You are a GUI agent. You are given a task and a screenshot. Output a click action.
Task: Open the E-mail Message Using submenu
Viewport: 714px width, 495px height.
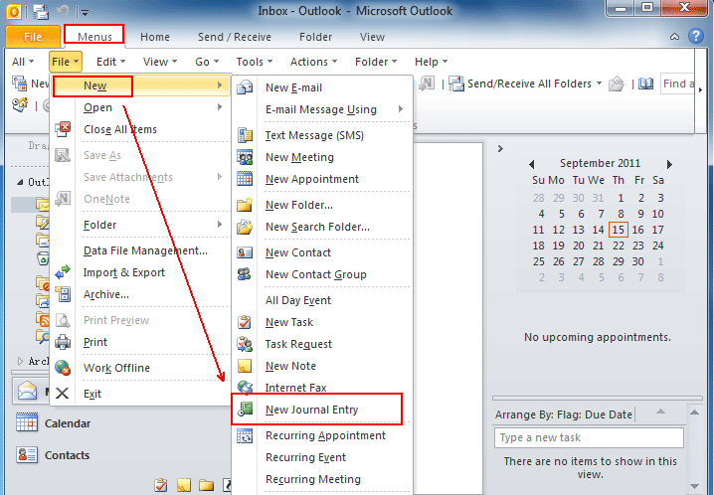pos(322,109)
